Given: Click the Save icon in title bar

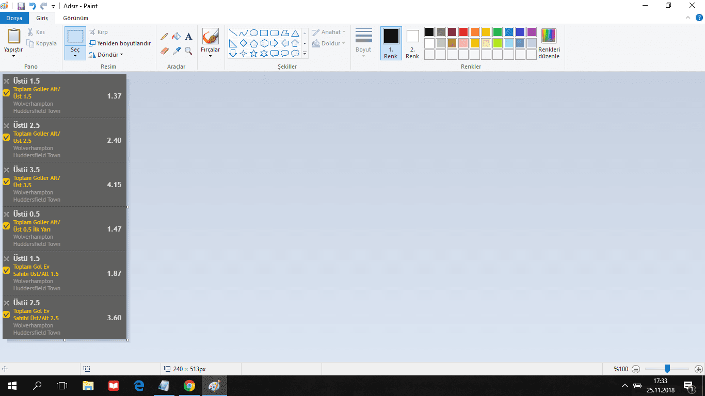Looking at the screenshot, I should click(x=21, y=6).
